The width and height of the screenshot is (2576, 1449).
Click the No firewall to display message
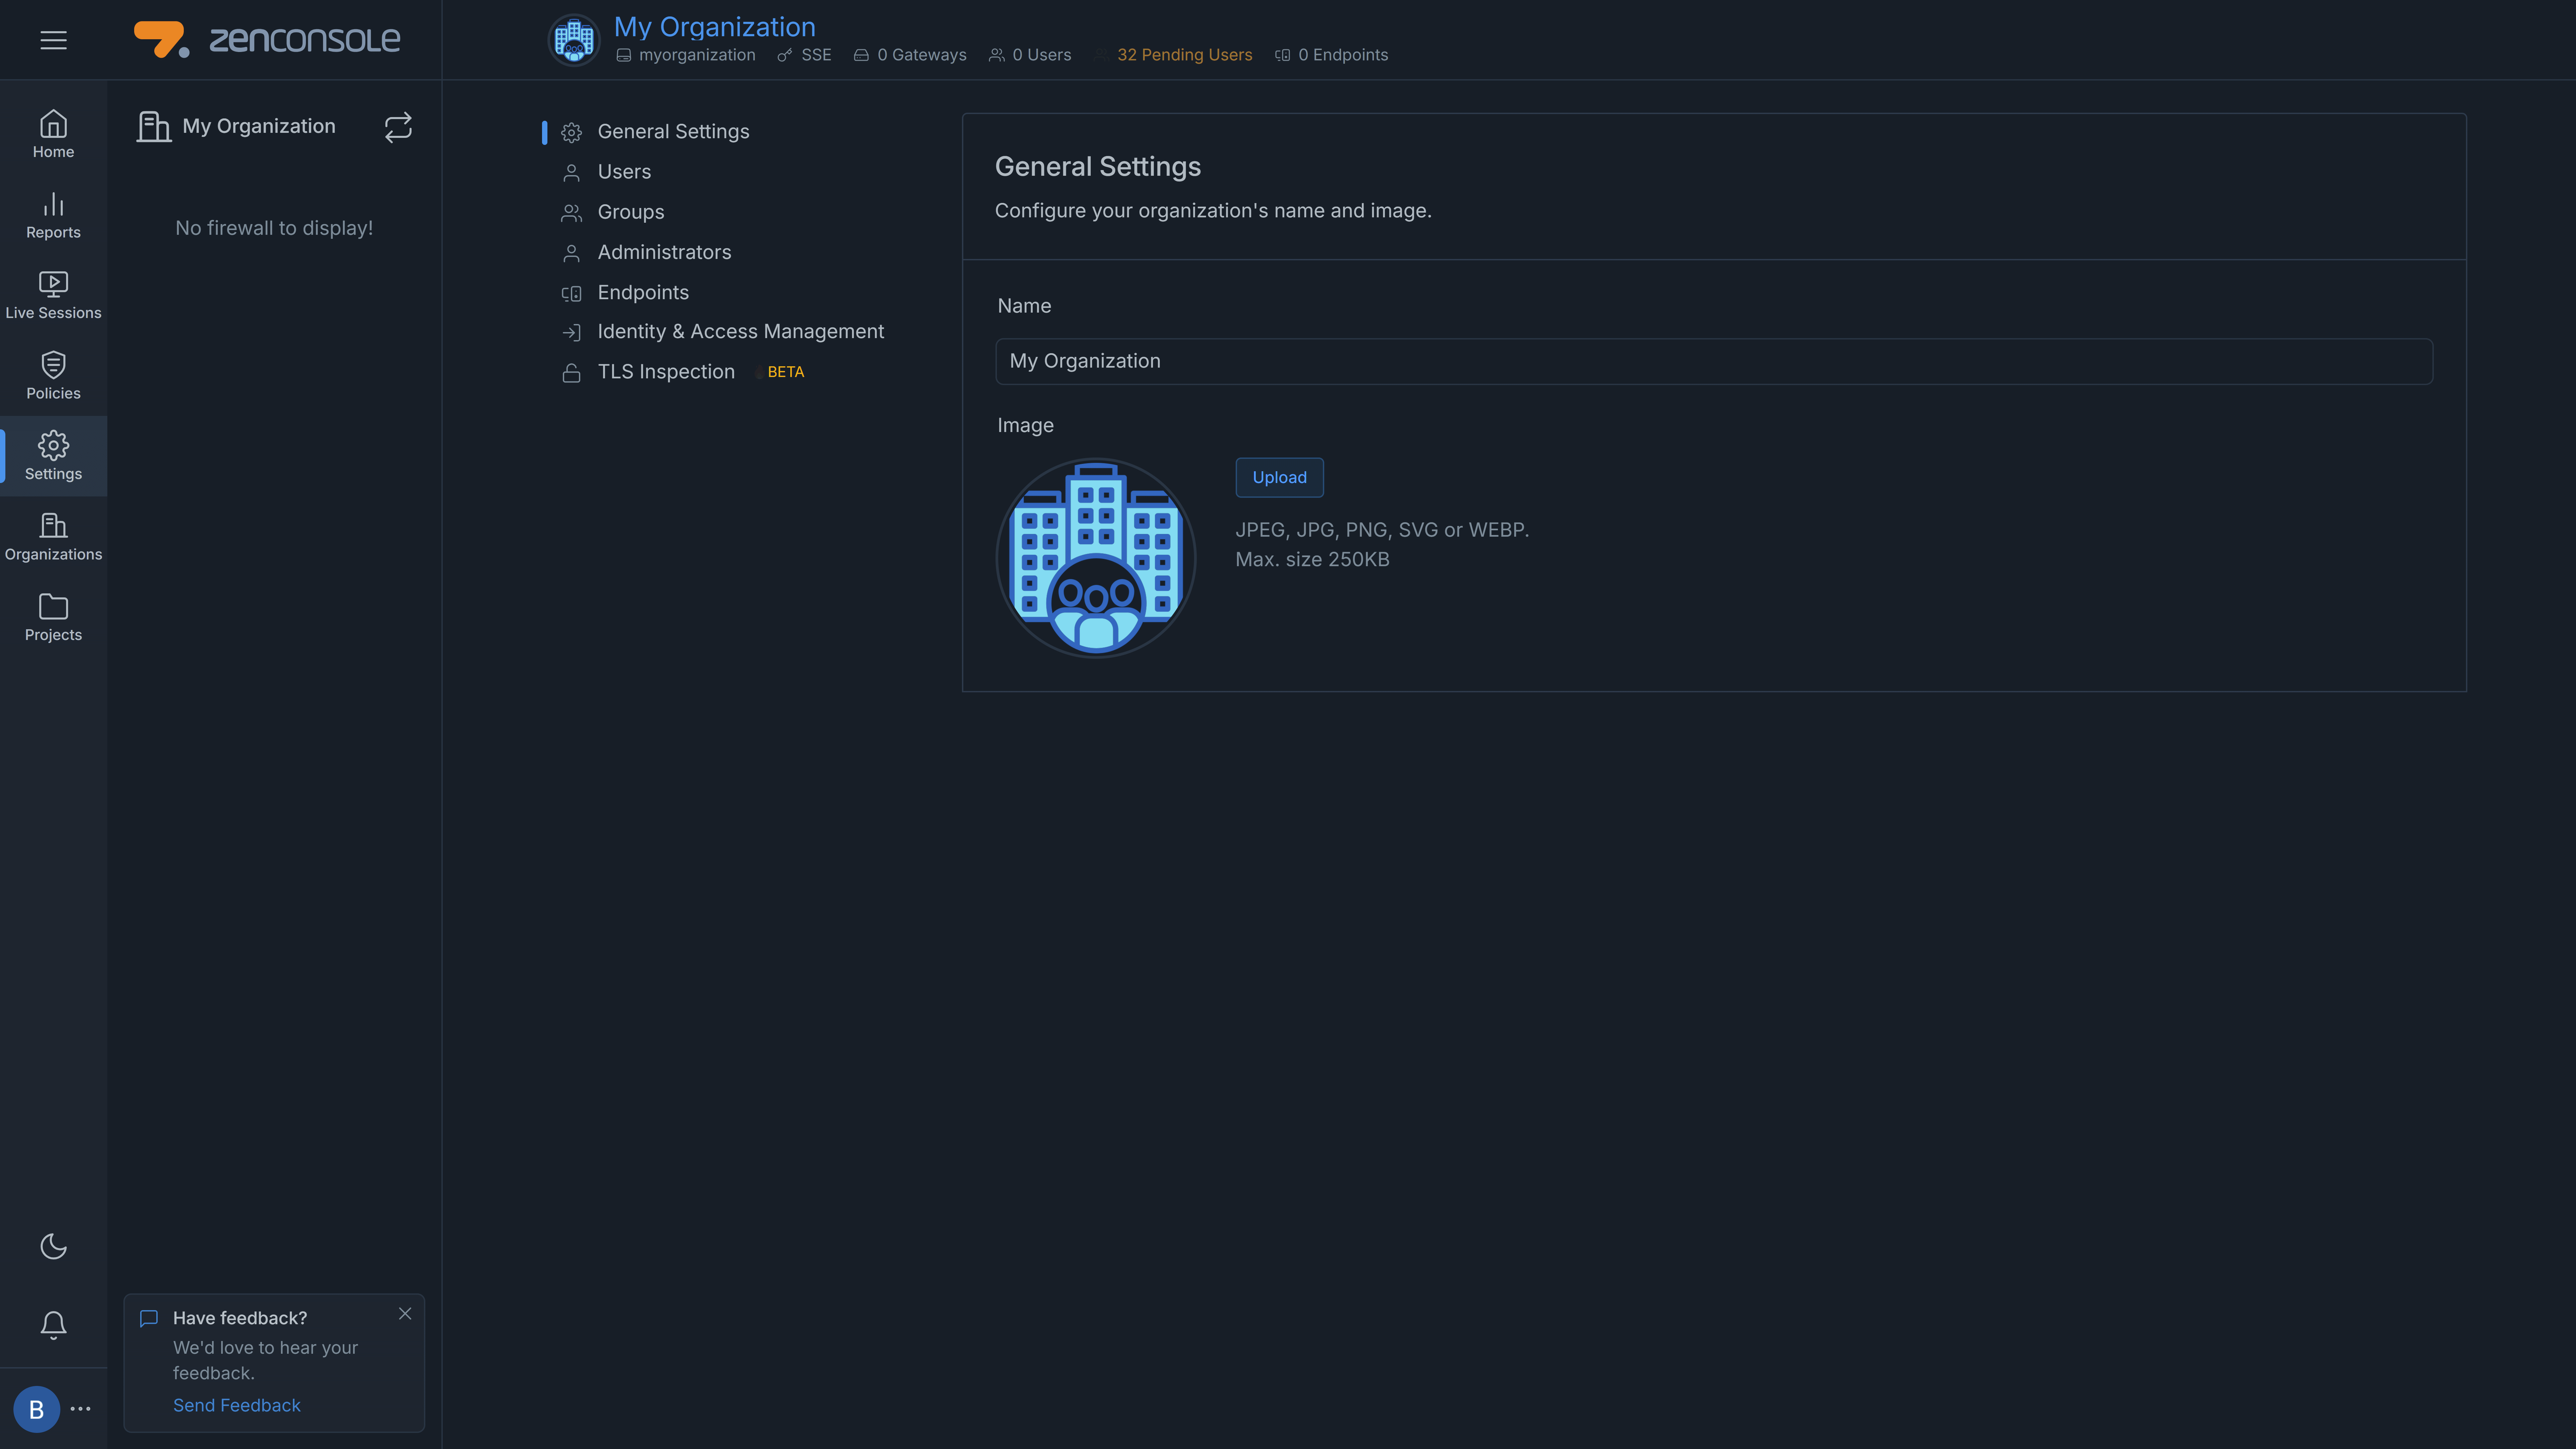[x=274, y=228]
